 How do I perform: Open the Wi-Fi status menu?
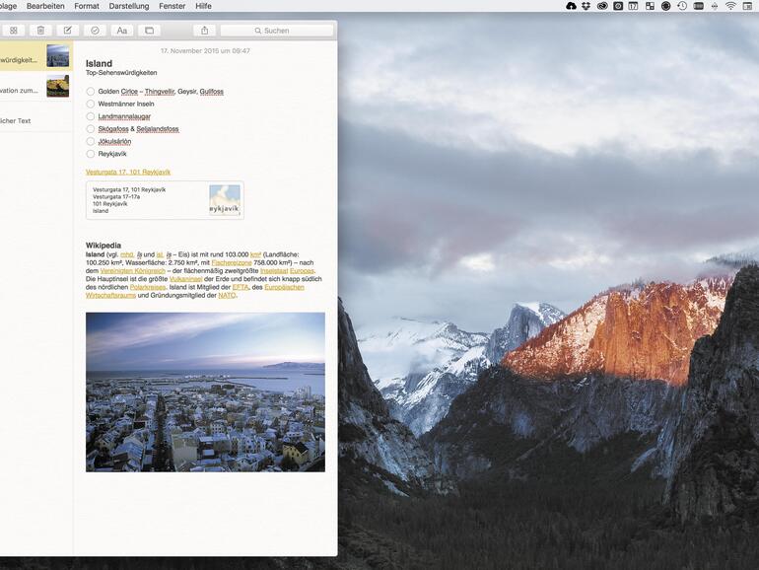tap(730, 6)
